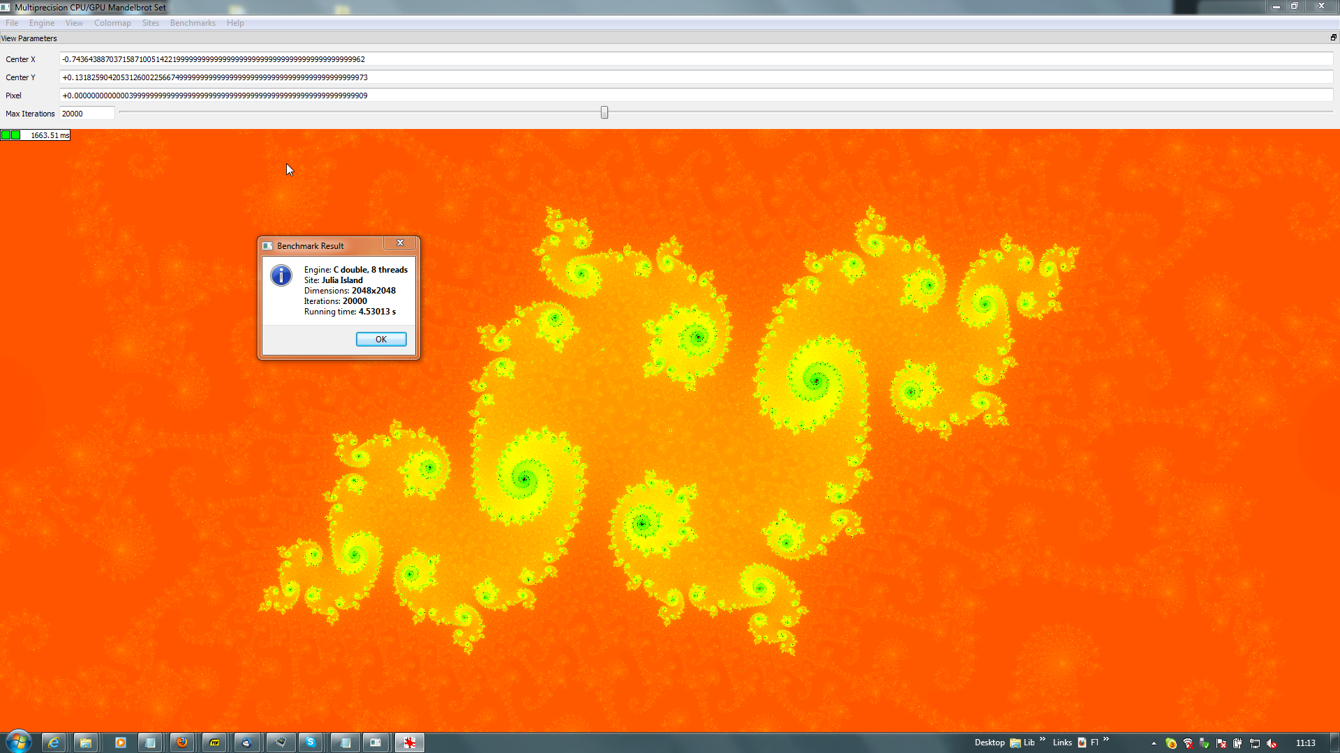Open the Engine menu

coord(42,23)
